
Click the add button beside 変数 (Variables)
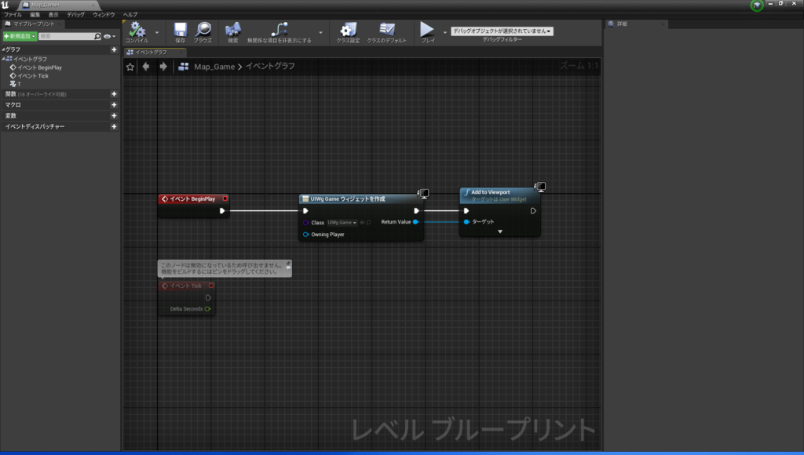click(x=114, y=115)
